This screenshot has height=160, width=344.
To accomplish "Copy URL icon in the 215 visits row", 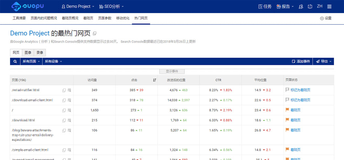I will click(64, 121).
